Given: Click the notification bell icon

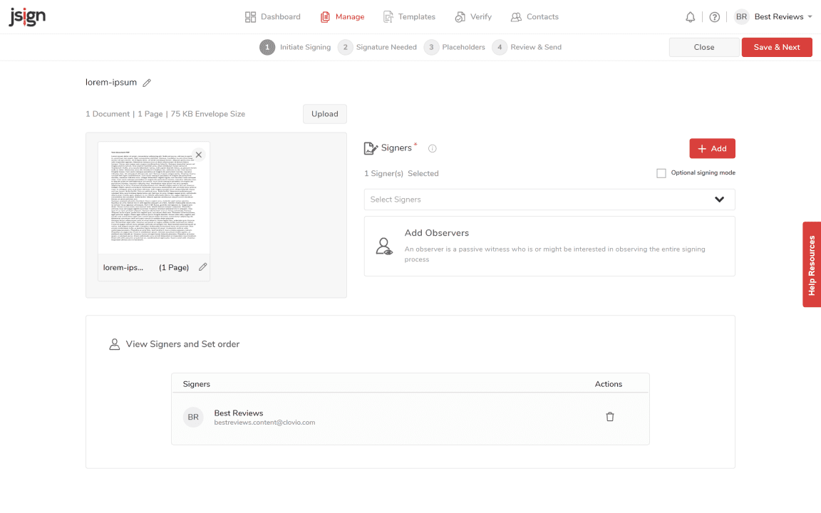Looking at the screenshot, I should [690, 17].
